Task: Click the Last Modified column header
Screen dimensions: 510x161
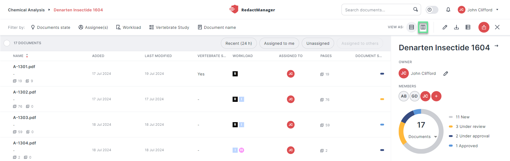Action: pos(158,56)
